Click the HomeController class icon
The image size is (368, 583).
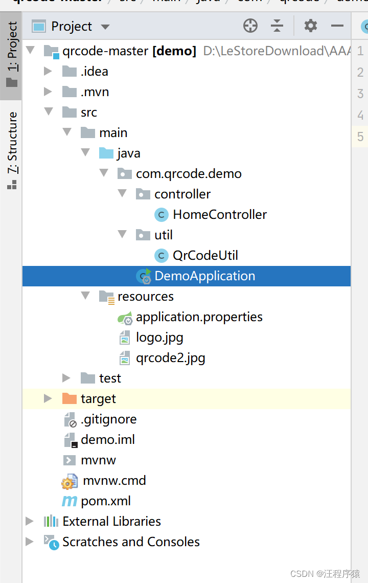click(162, 215)
